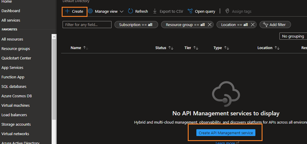The height and width of the screenshot is (144, 307).
Task: Click the Status column header
Action: [161, 48]
